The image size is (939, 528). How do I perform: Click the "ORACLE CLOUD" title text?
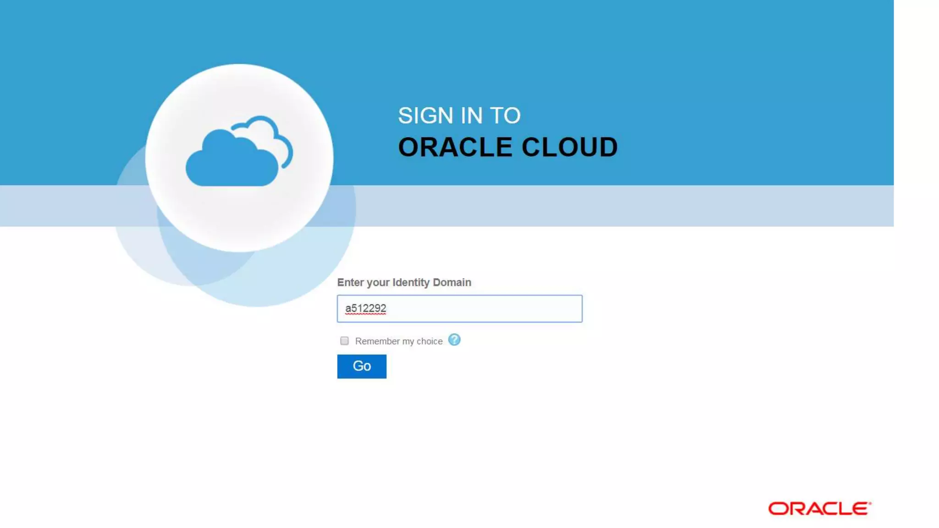point(508,147)
